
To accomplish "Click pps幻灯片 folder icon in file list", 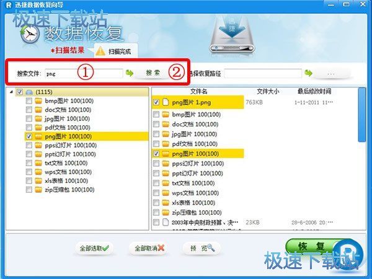I will 166,164.
